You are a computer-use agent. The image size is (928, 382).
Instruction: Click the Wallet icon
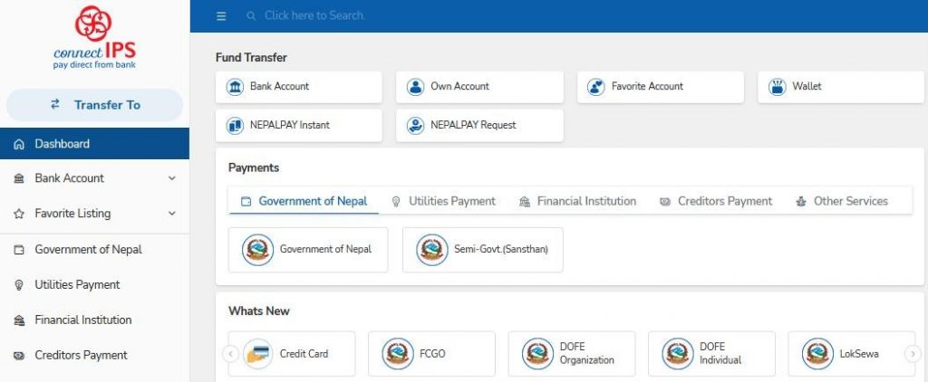(777, 87)
